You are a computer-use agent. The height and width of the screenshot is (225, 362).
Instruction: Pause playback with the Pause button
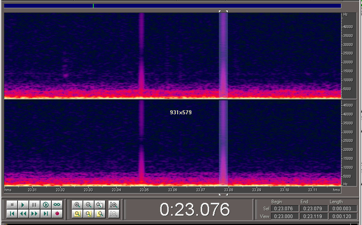click(34, 205)
